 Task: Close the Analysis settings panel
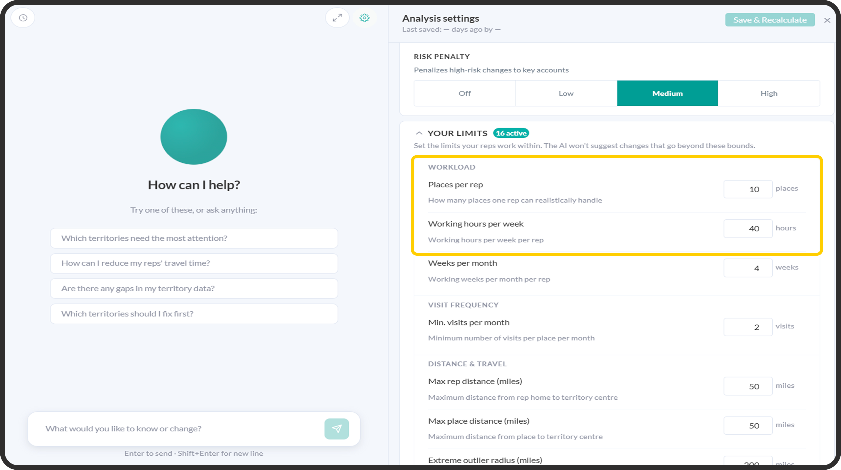(827, 20)
